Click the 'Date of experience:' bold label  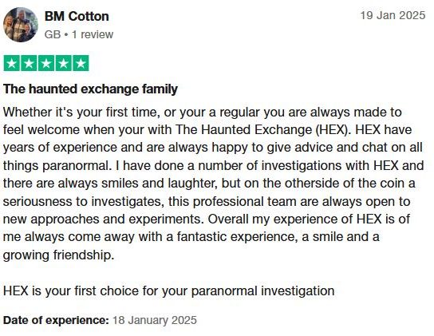point(56,320)
